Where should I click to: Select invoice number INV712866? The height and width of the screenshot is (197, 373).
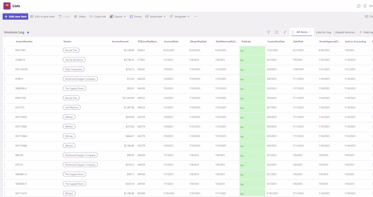(x=21, y=145)
